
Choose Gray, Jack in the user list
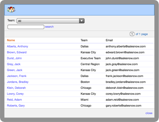click(x=14, y=64)
